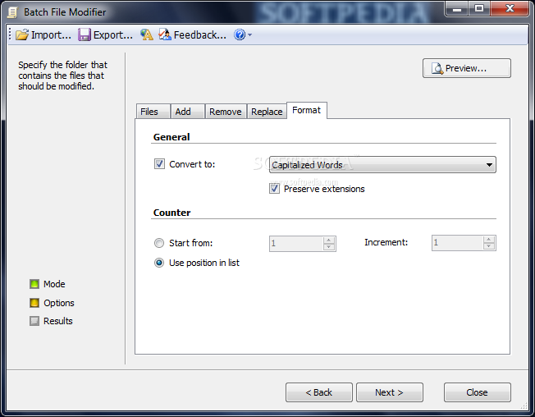
Task: Click the General section heading
Action: 171,137
